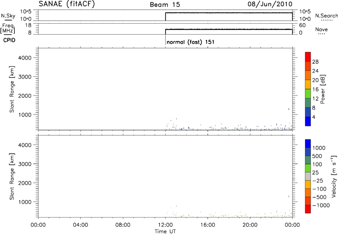Click the 20:00 time axis label
The height and width of the screenshot is (234, 338).
click(x=250, y=225)
